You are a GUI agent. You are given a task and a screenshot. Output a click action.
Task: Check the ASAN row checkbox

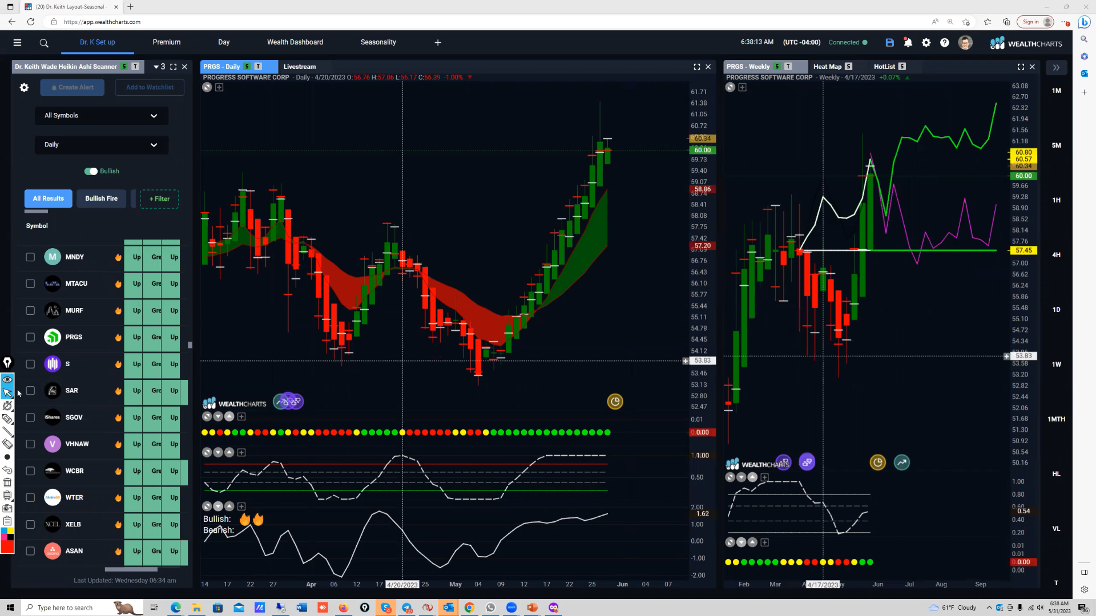click(x=30, y=551)
